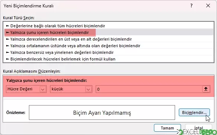Click the help question mark icon
Image resolution: width=217 pixels, height=135 pixels.
(x=191, y=6)
